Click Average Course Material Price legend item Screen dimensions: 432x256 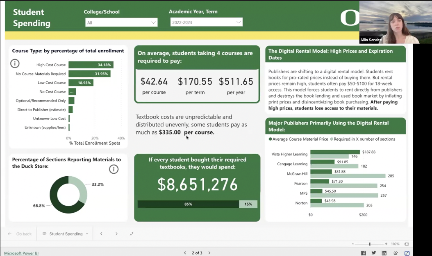298,139
